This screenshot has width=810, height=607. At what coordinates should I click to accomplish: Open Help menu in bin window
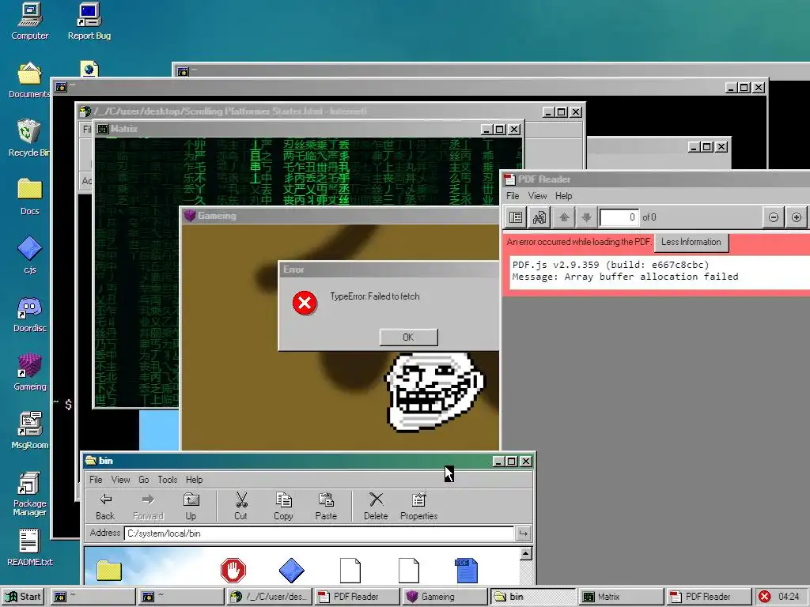(195, 480)
